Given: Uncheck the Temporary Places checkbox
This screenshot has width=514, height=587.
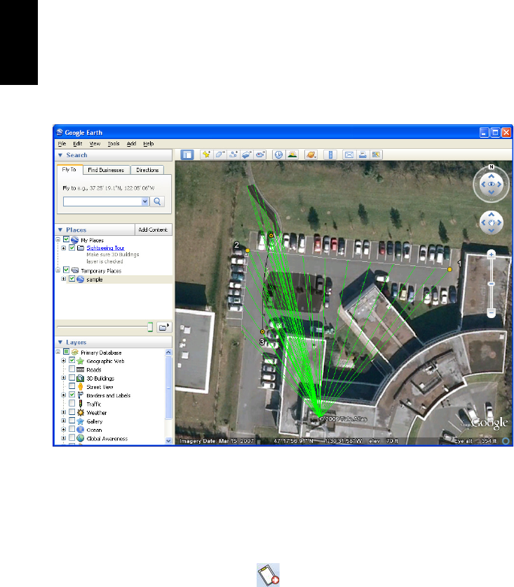Looking at the screenshot, I should coord(66,270).
